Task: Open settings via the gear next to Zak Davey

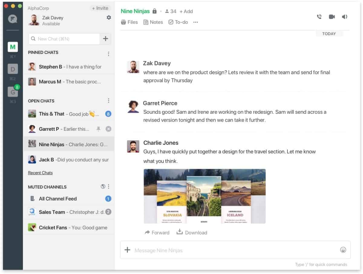Action: (x=109, y=18)
